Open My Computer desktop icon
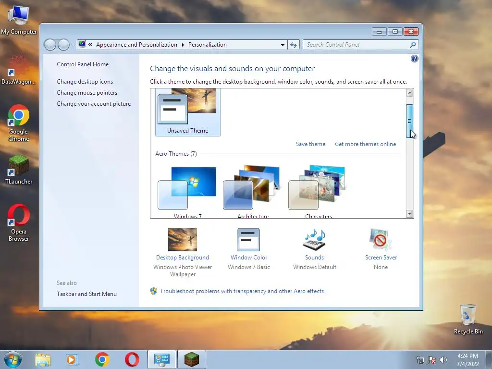This screenshot has height=369, width=492. [19, 19]
